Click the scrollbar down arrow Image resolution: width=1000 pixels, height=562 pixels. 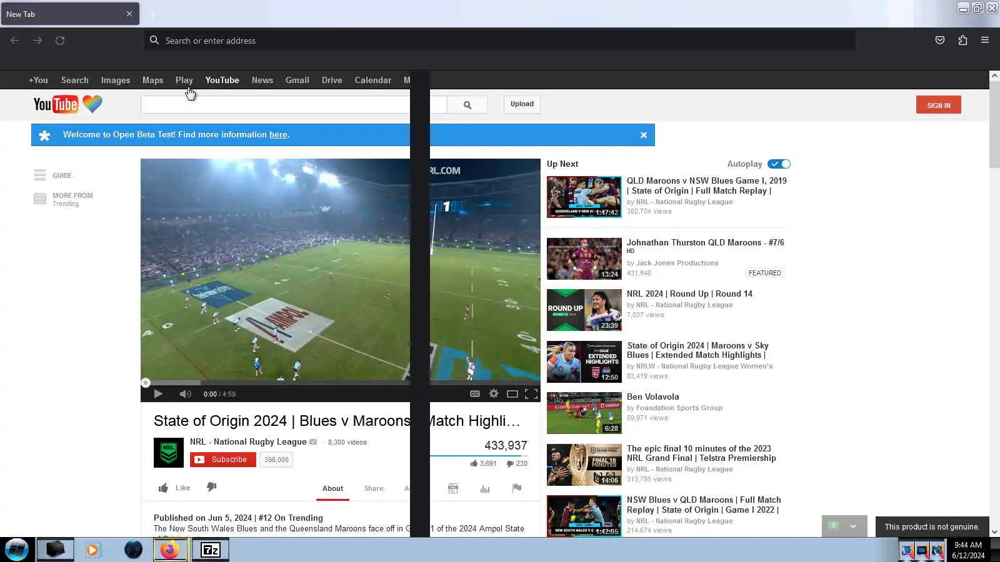click(994, 532)
